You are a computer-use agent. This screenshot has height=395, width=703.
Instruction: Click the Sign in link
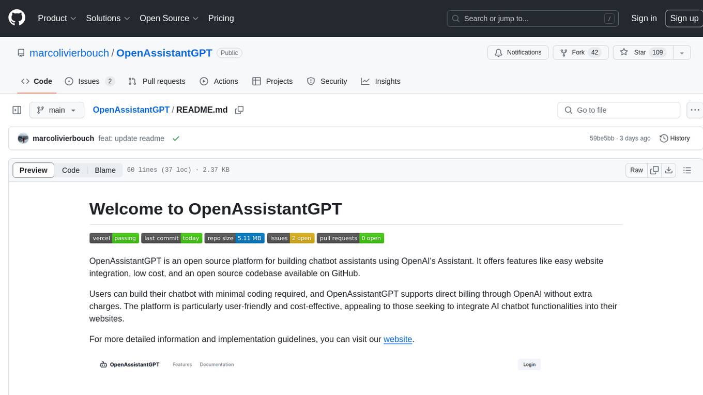pos(644,18)
